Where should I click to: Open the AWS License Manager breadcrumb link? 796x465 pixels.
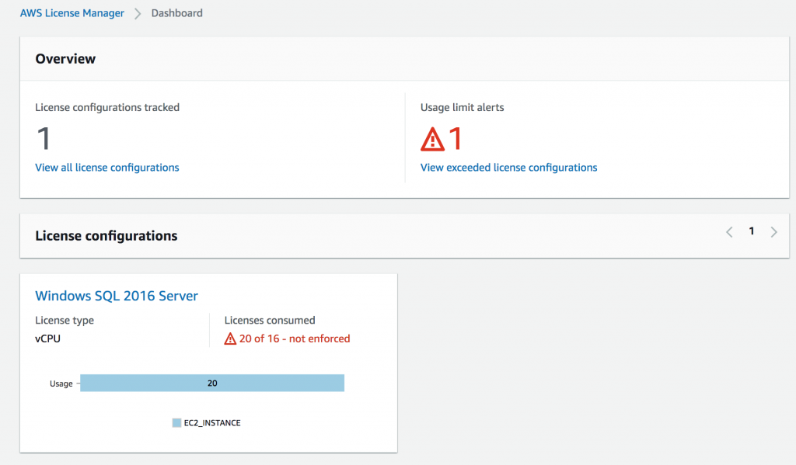(x=72, y=13)
